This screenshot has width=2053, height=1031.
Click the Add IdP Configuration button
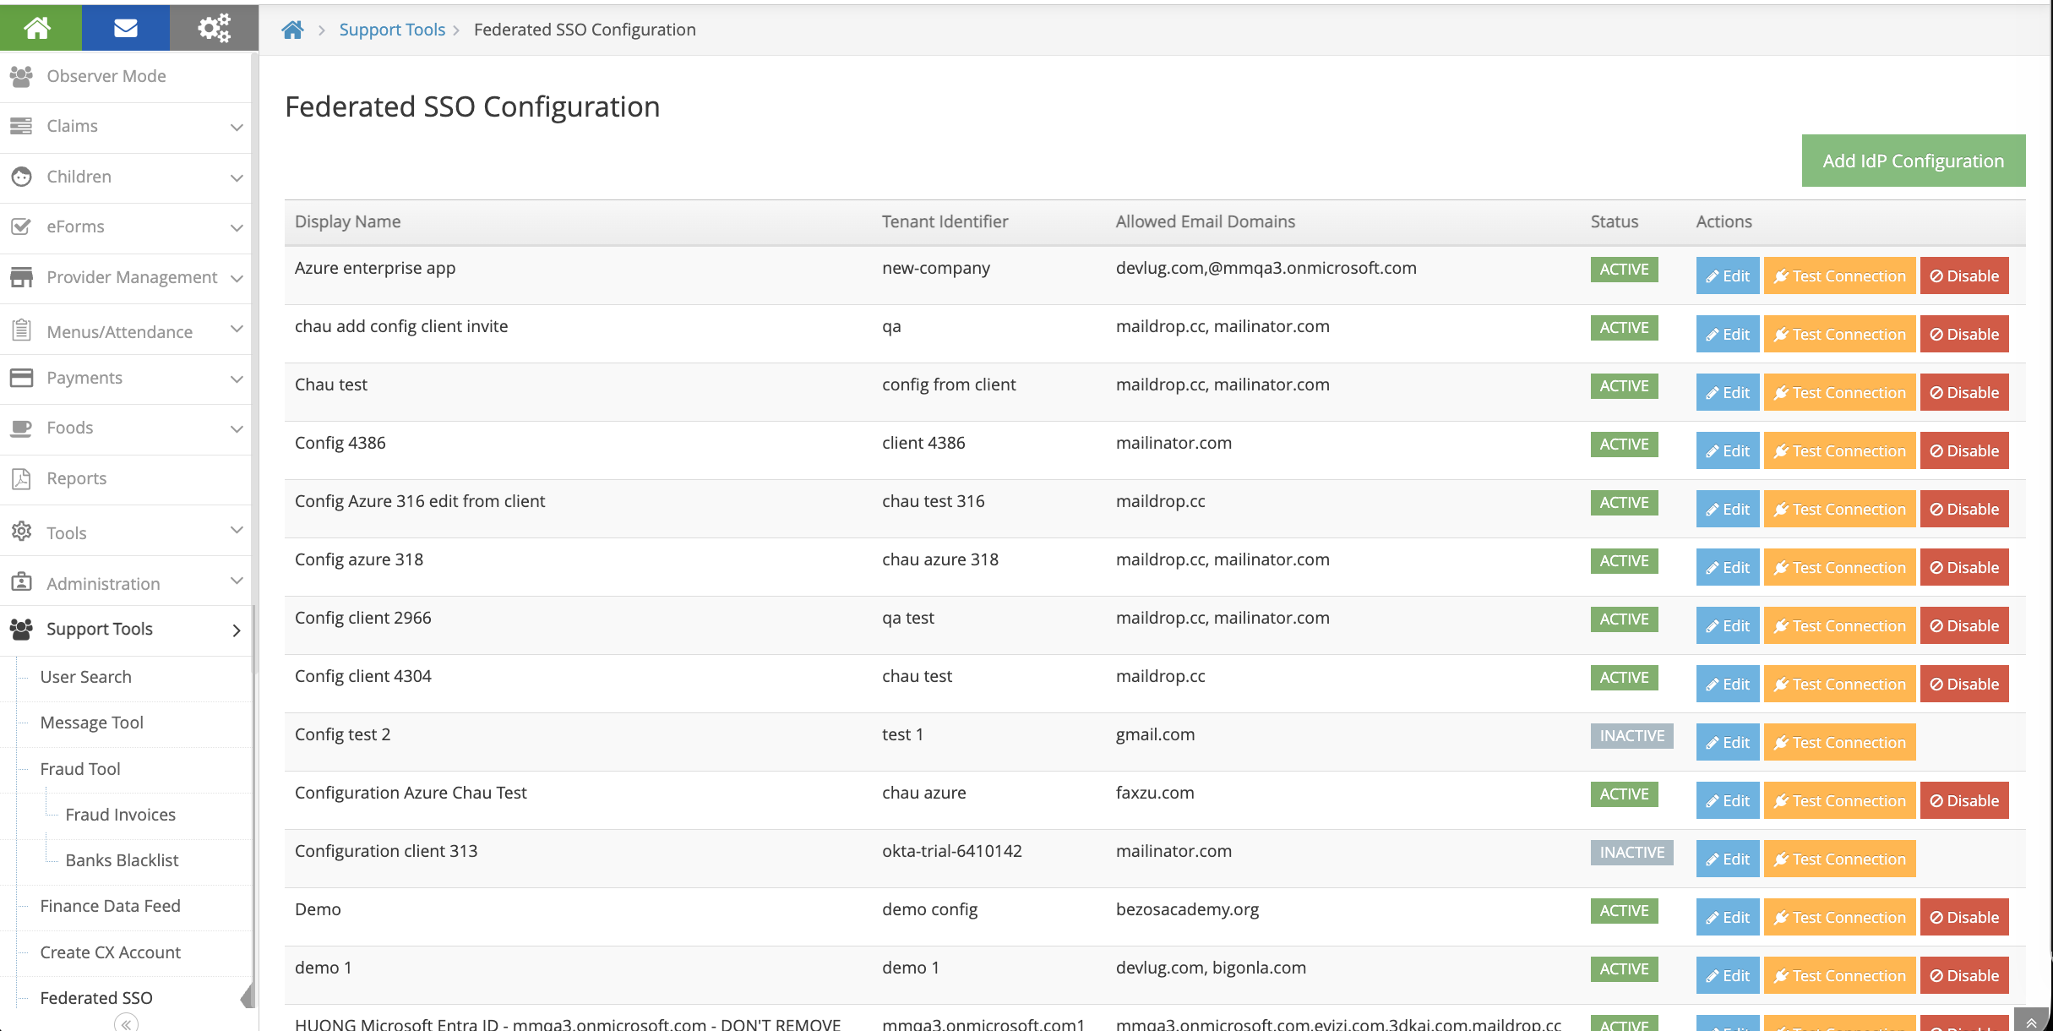pyautogui.click(x=1912, y=160)
